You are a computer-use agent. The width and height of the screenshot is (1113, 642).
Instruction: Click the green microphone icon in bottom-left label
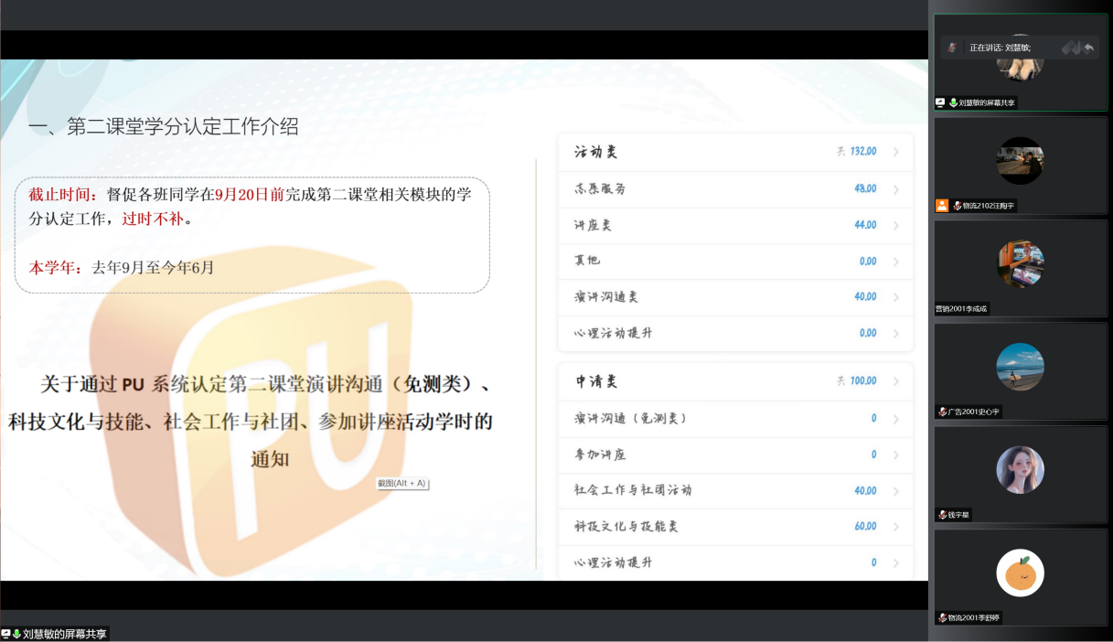(16, 634)
